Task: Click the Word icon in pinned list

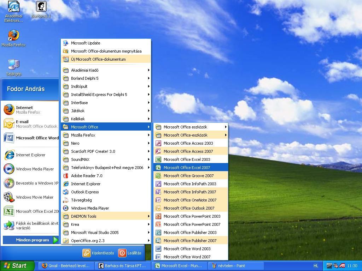Action: tap(9, 138)
